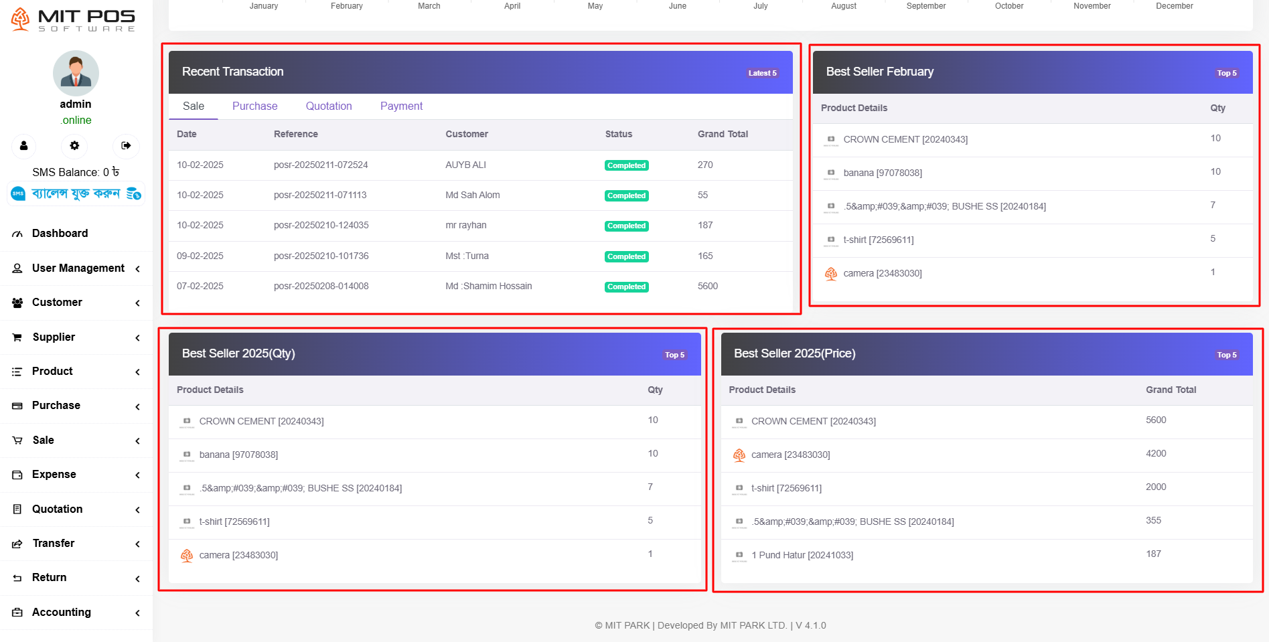Click the Supplier truck icon
This screenshot has width=1269, height=642.
coord(17,337)
